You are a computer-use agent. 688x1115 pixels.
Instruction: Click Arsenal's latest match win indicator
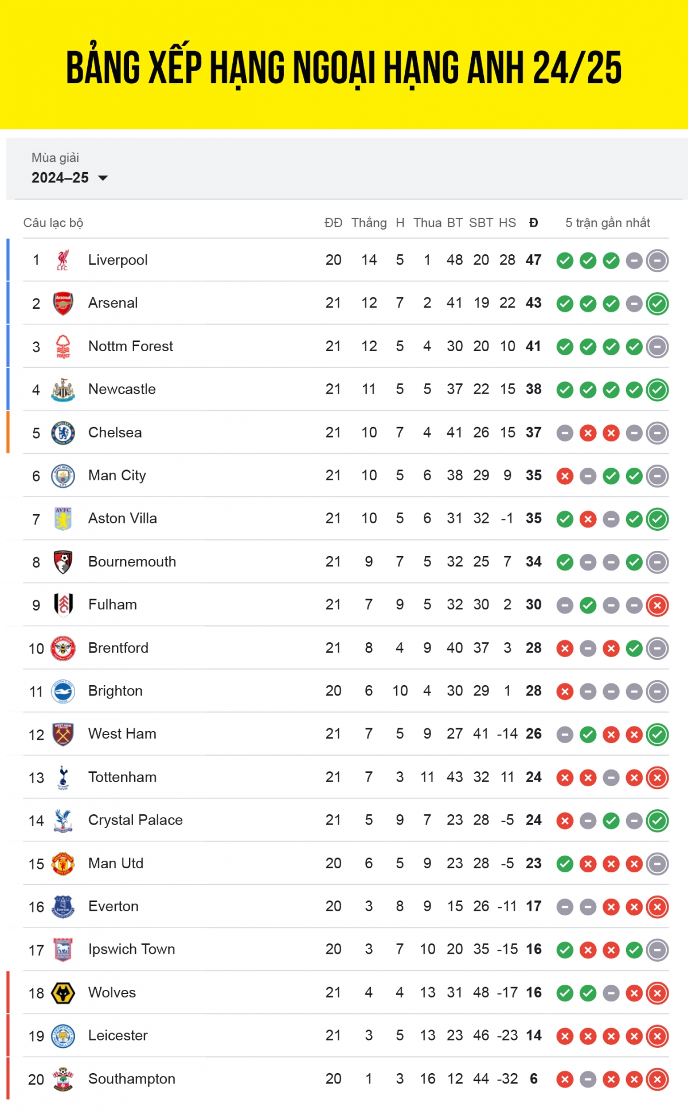(x=657, y=304)
